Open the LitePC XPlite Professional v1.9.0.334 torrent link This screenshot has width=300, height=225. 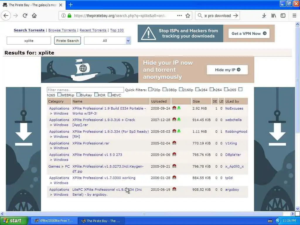(107, 192)
